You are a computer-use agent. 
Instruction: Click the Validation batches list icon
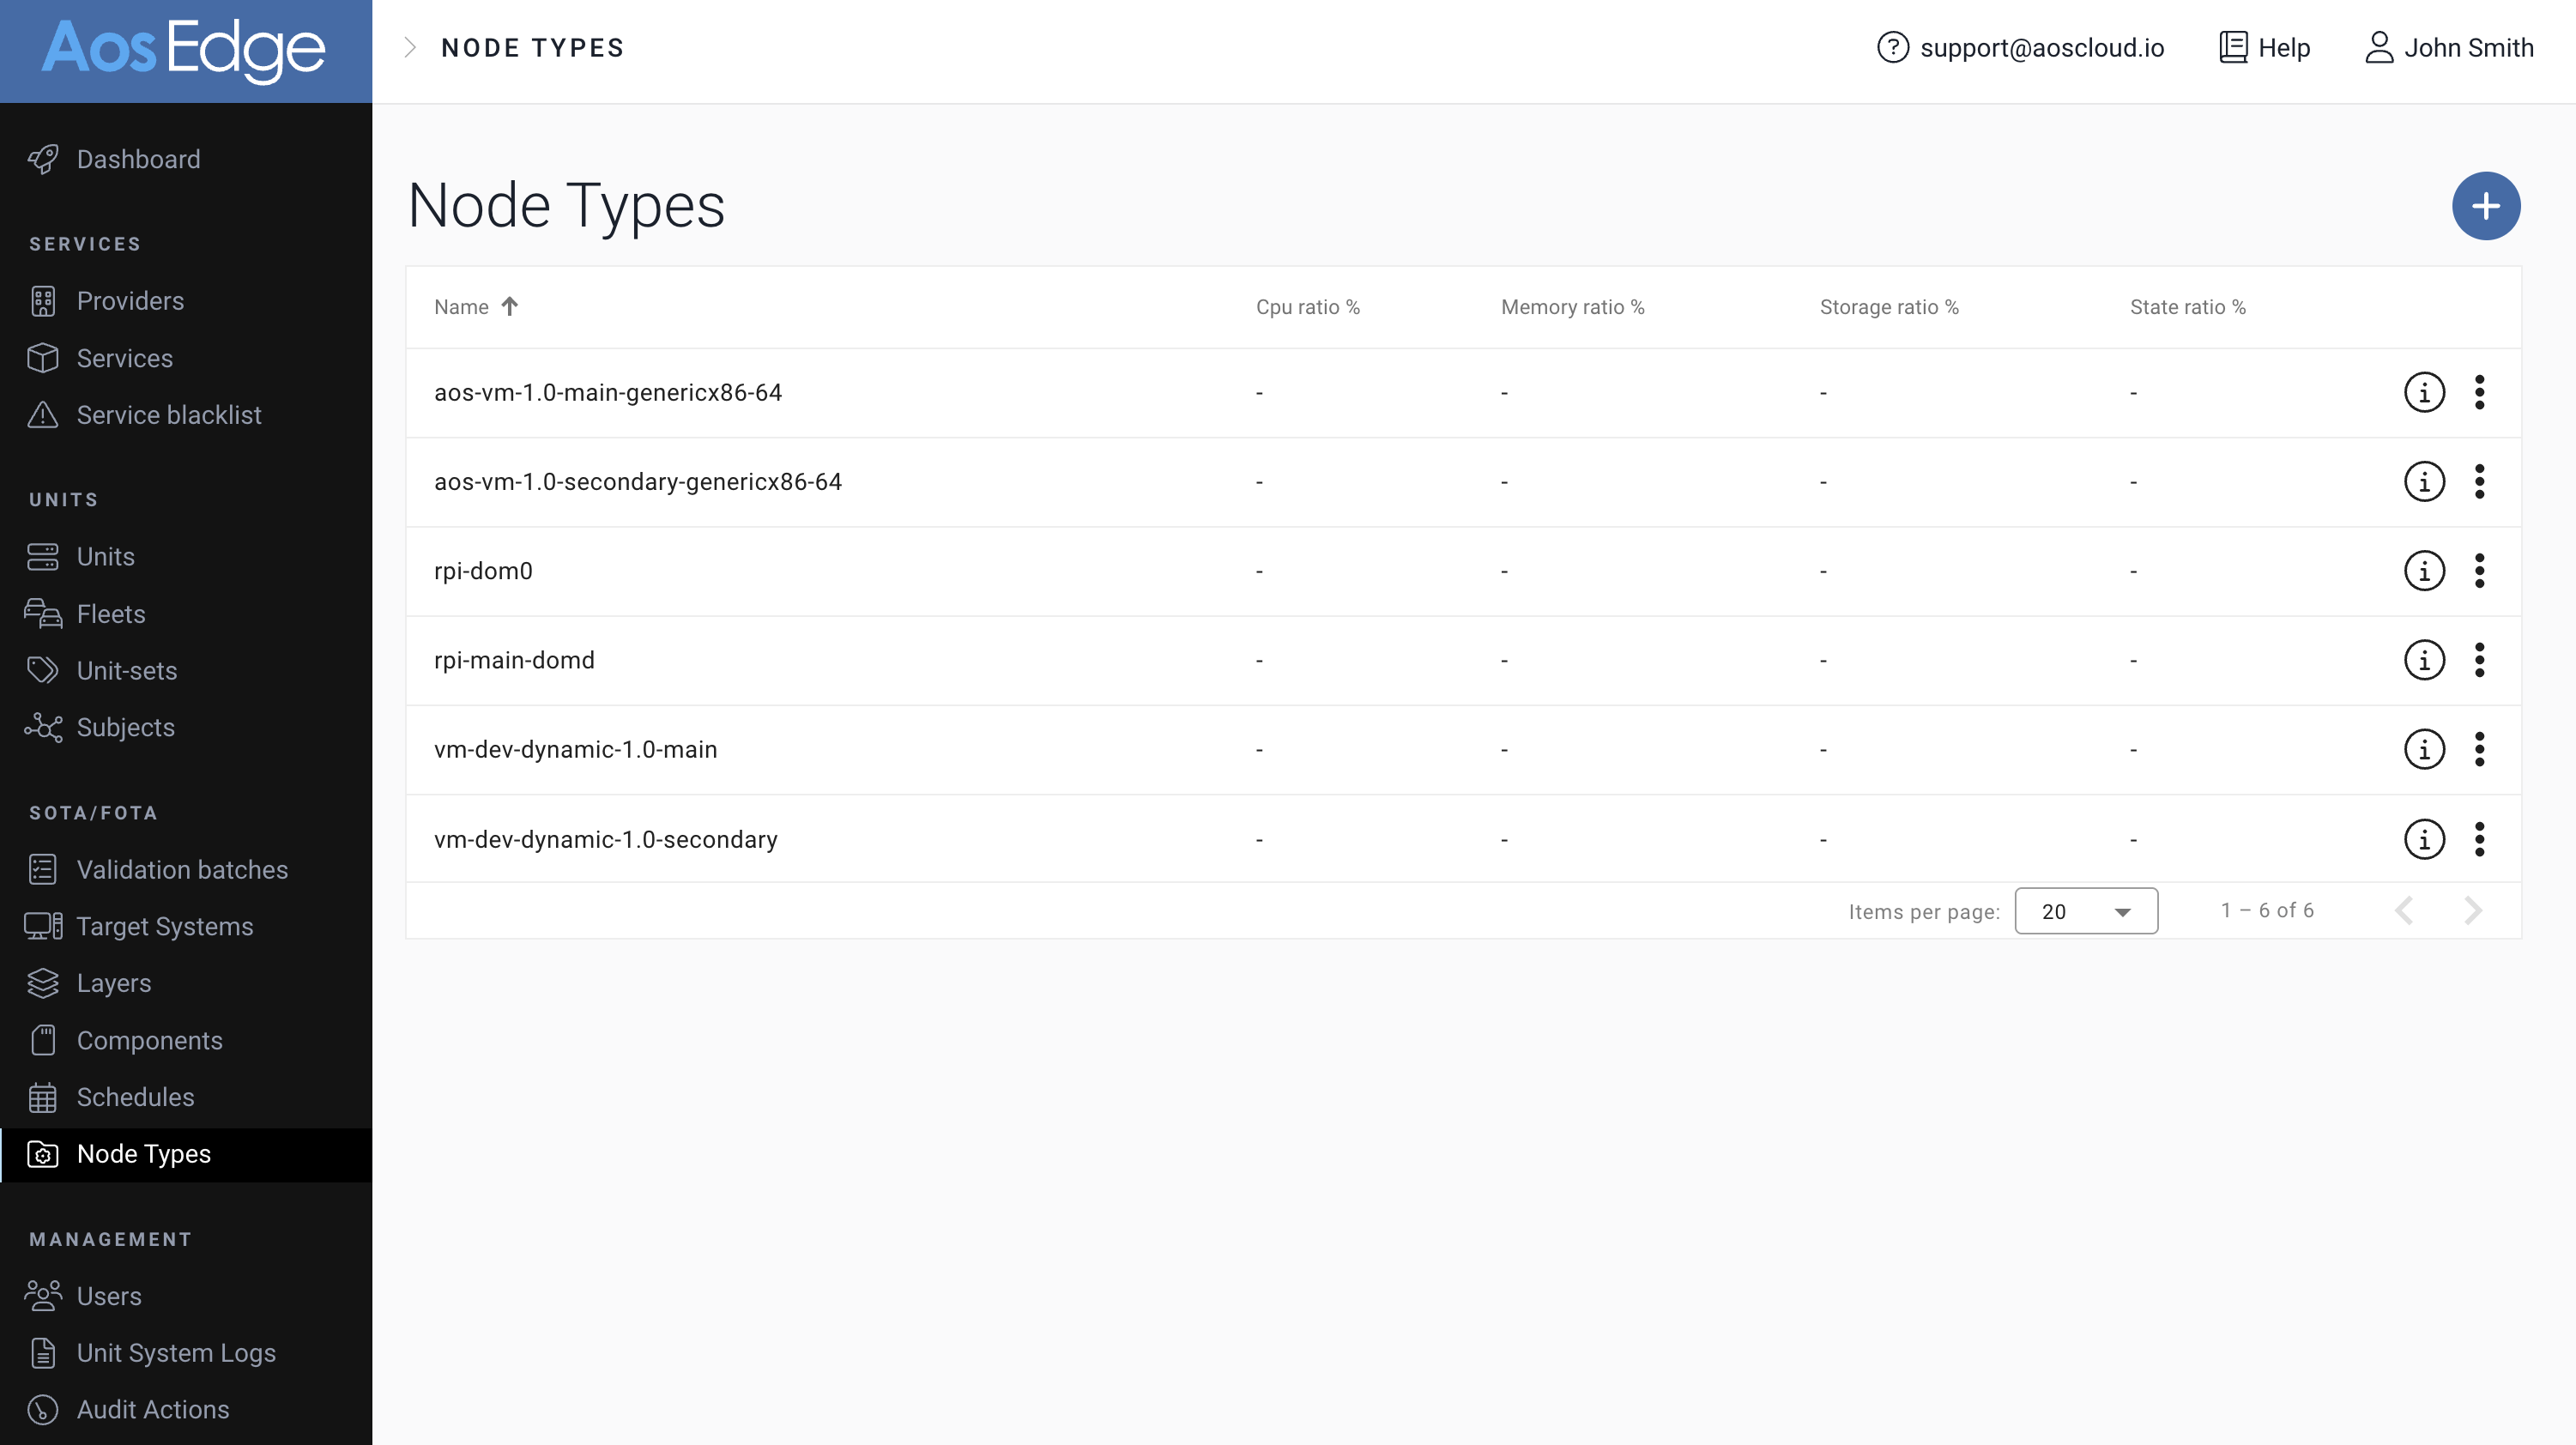pyautogui.click(x=43, y=870)
